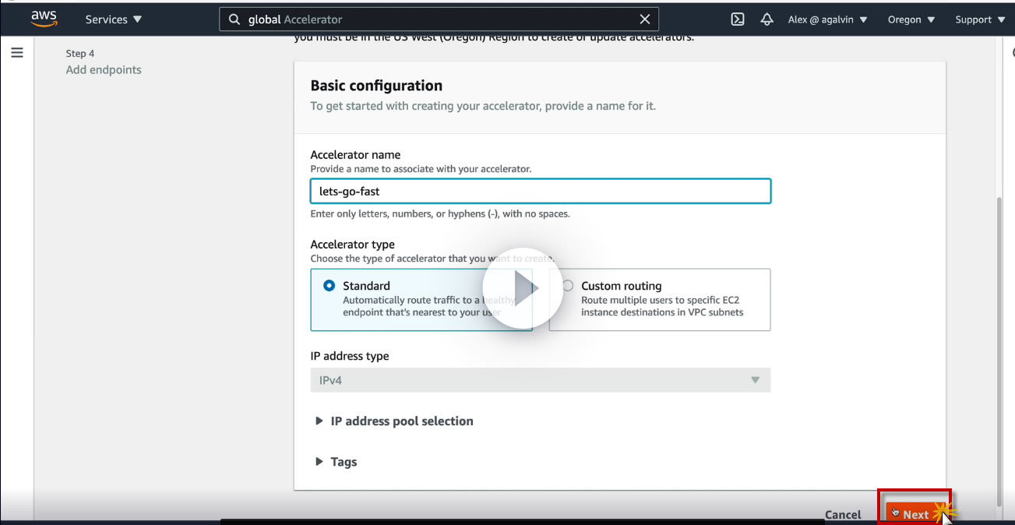Click the Next button
This screenshot has width=1015, height=525.
916,514
